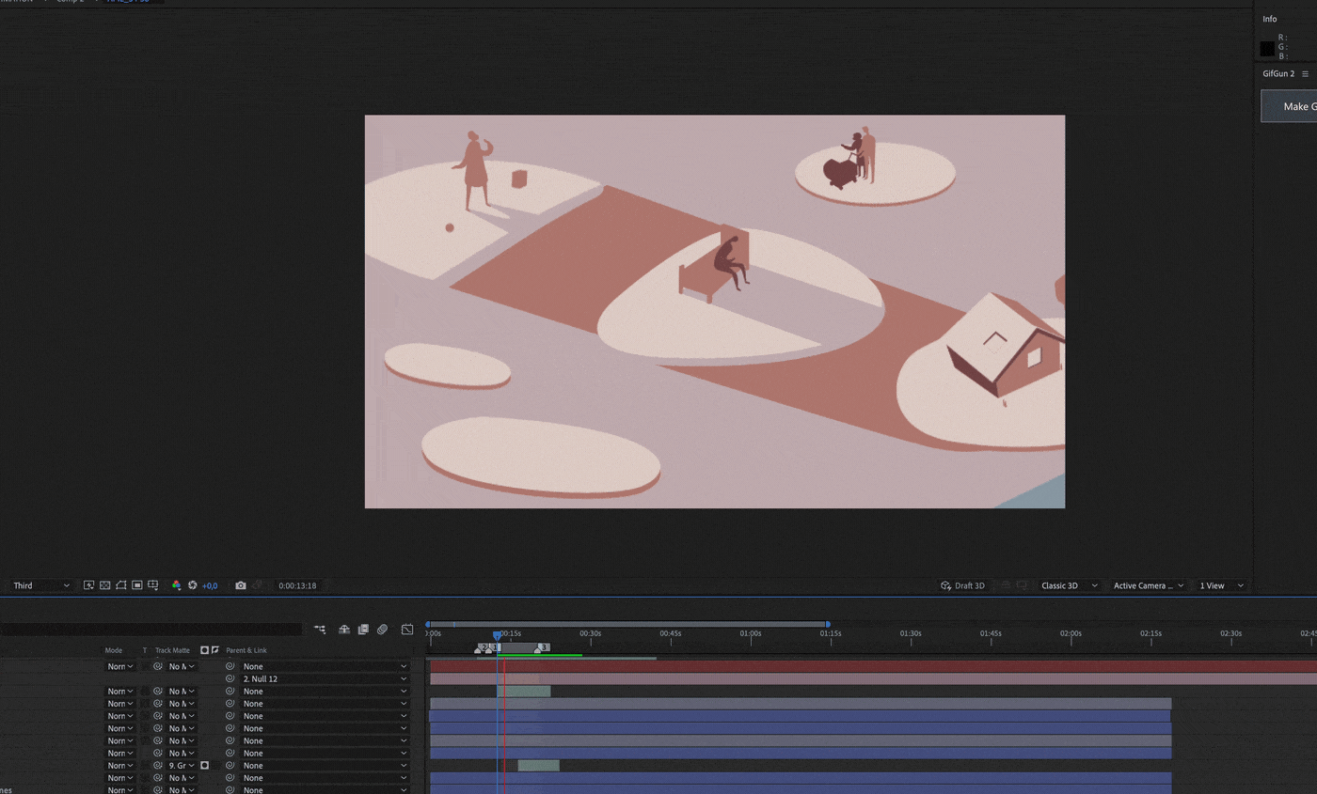
Task: Open the grid and guide options icon
Action: (152, 585)
